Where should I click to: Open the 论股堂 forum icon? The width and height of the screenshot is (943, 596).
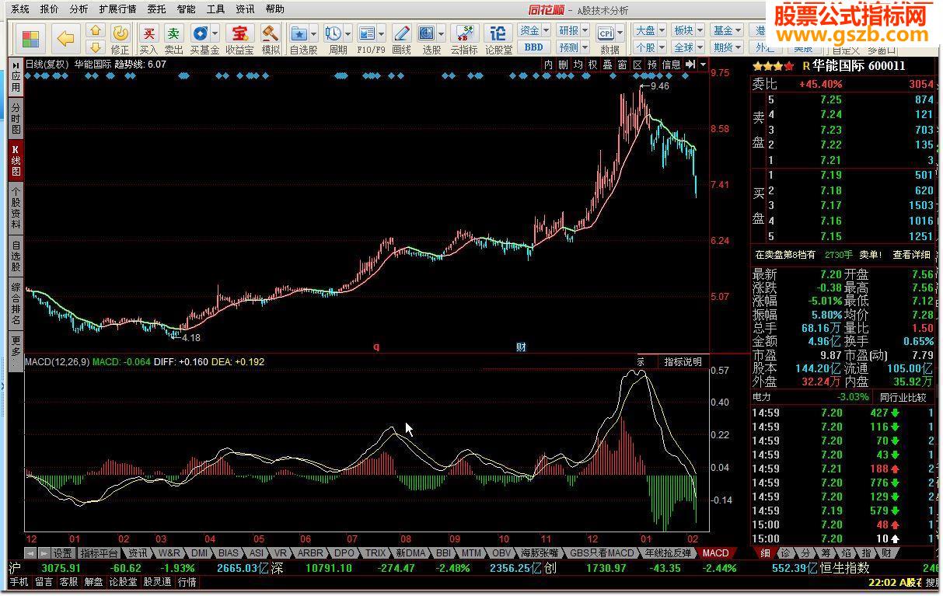click(x=498, y=39)
